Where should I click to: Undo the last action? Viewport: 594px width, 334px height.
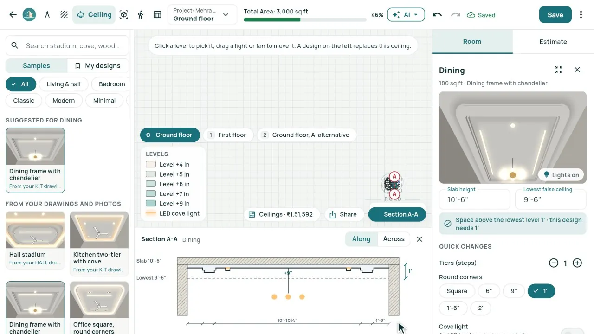coord(437,15)
